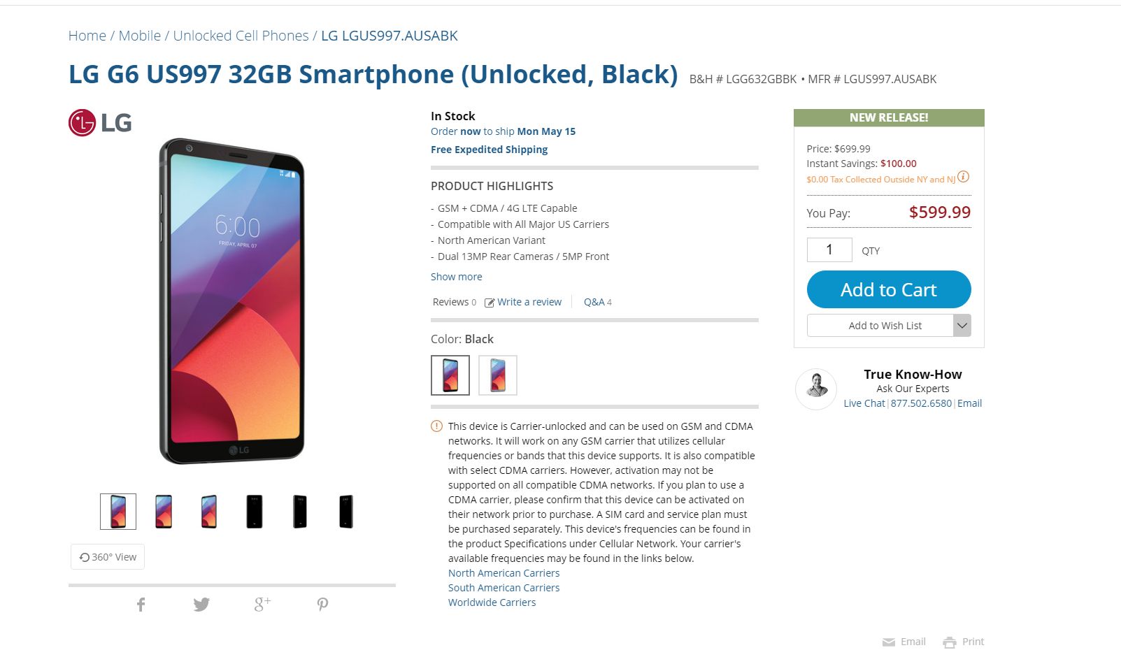Click the Twitter share icon
The image size is (1121, 657).
201,605
